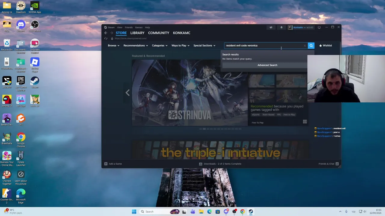
Task: Open Microsoft Edge desktop shortcut
Action: [21, 196]
